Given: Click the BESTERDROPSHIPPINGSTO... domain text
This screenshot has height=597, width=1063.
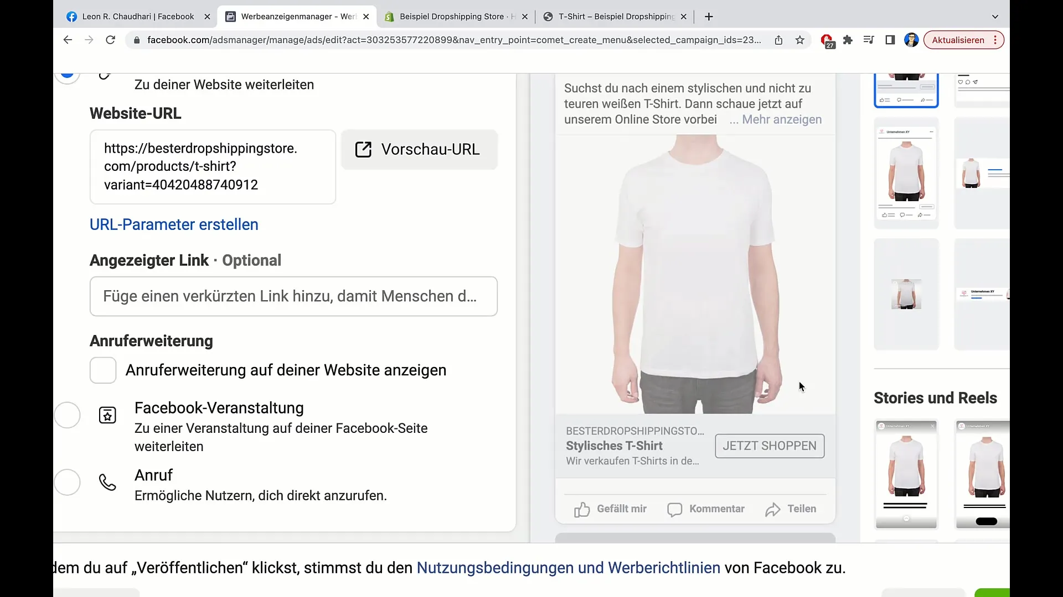Looking at the screenshot, I should click(x=635, y=431).
